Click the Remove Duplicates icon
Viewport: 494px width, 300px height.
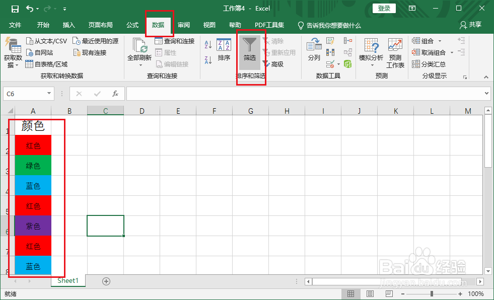pos(330,52)
